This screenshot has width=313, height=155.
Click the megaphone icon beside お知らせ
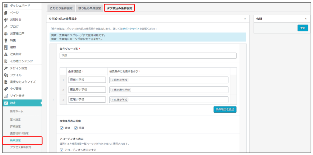pyautogui.click(x=6, y=19)
